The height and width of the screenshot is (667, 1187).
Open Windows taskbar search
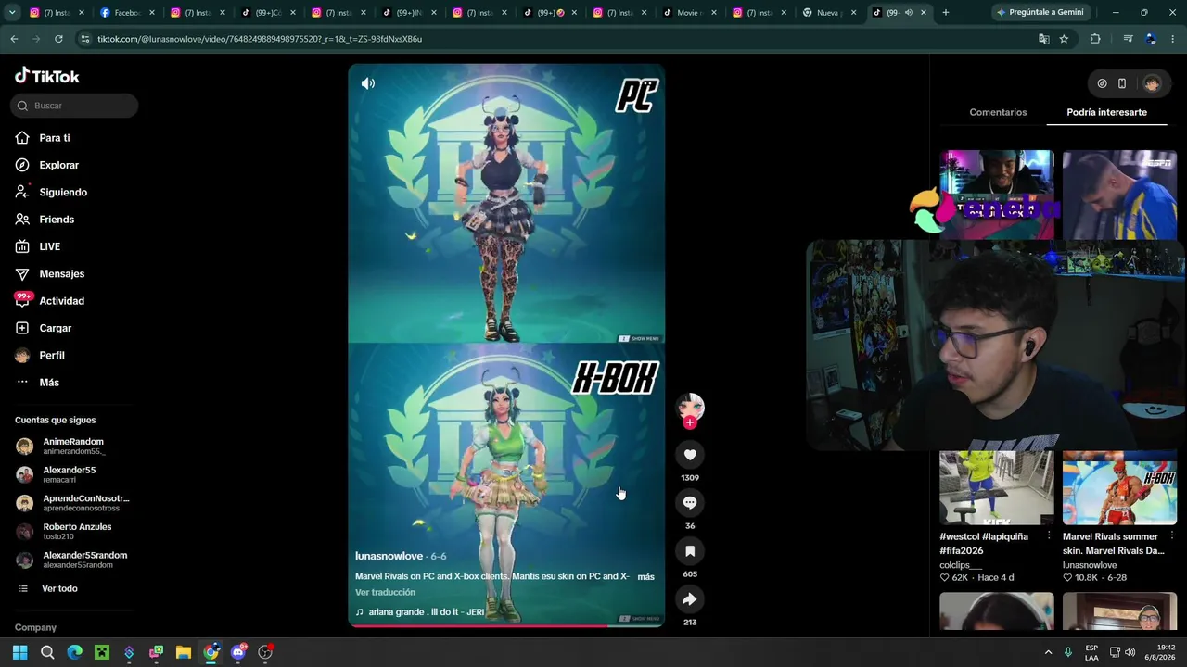(47, 652)
